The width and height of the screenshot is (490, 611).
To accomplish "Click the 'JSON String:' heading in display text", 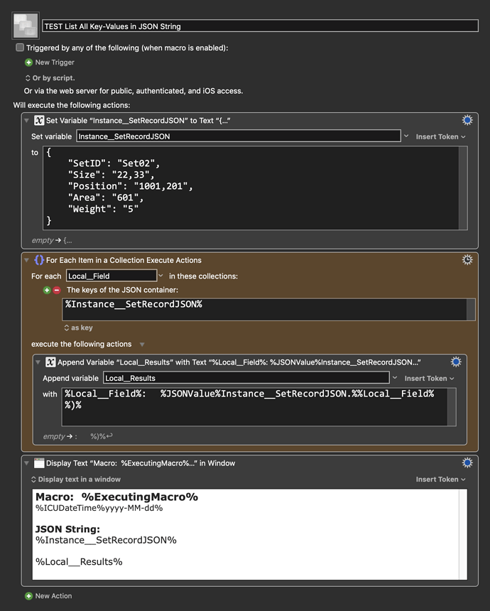I will tap(67, 529).
